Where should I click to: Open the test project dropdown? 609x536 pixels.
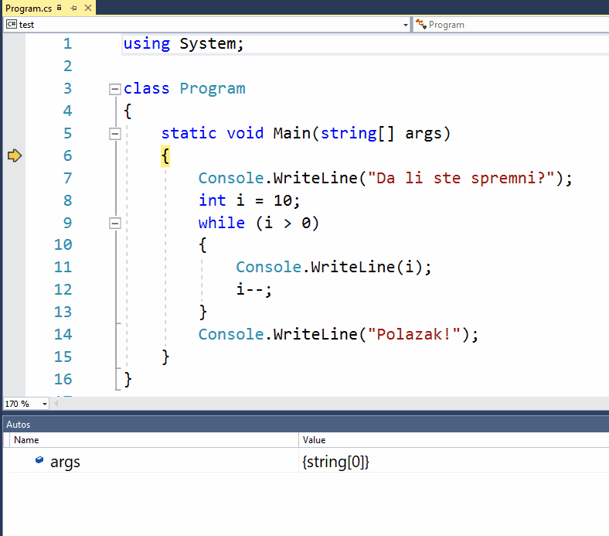click(x=406, y=25)
